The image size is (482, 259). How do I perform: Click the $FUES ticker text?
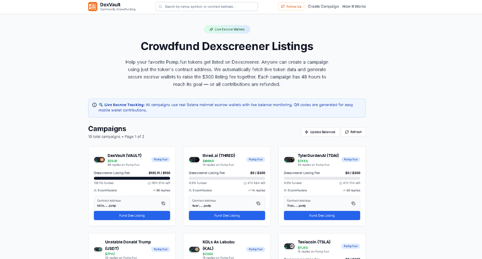point(303,247)
